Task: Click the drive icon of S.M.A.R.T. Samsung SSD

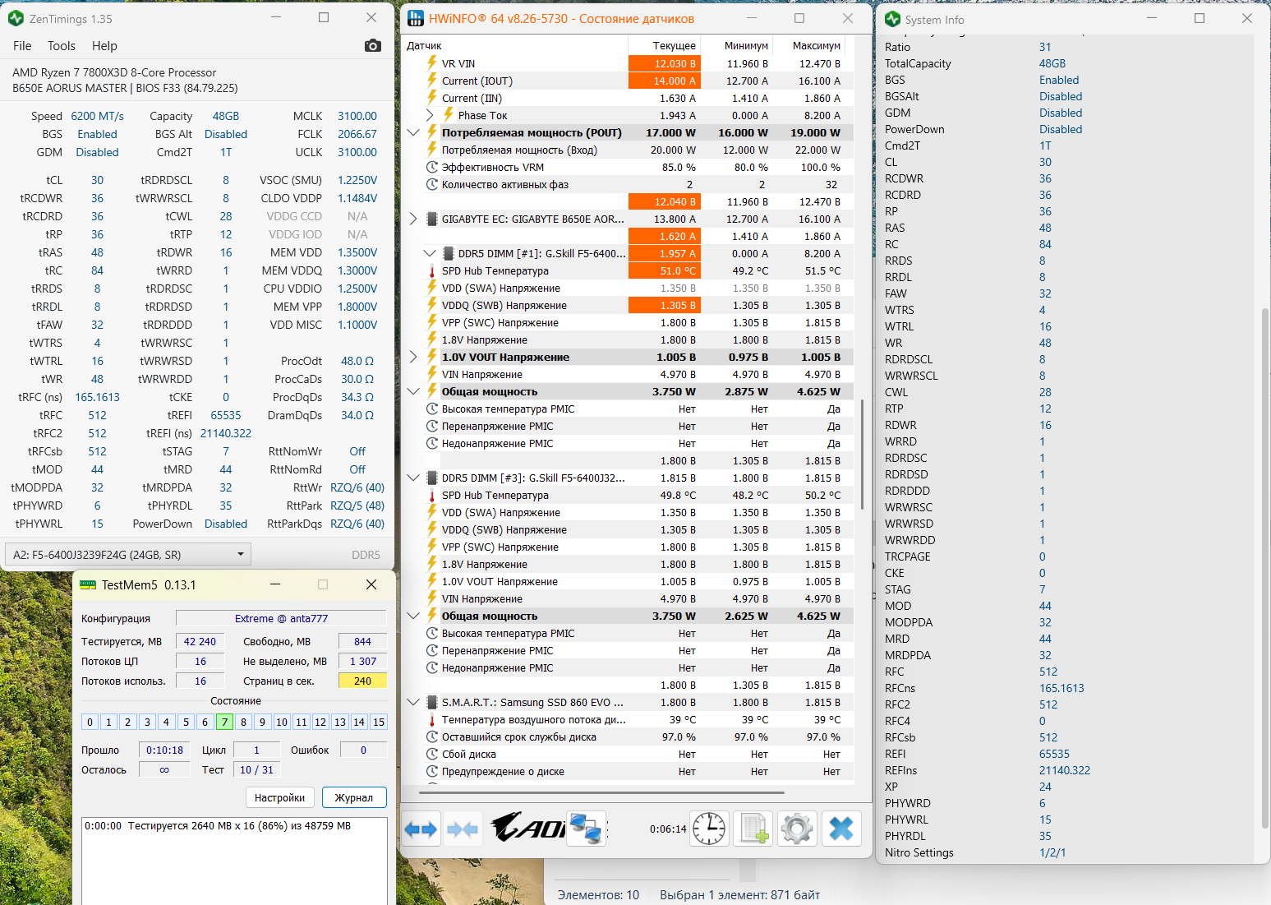Action: 432,702
